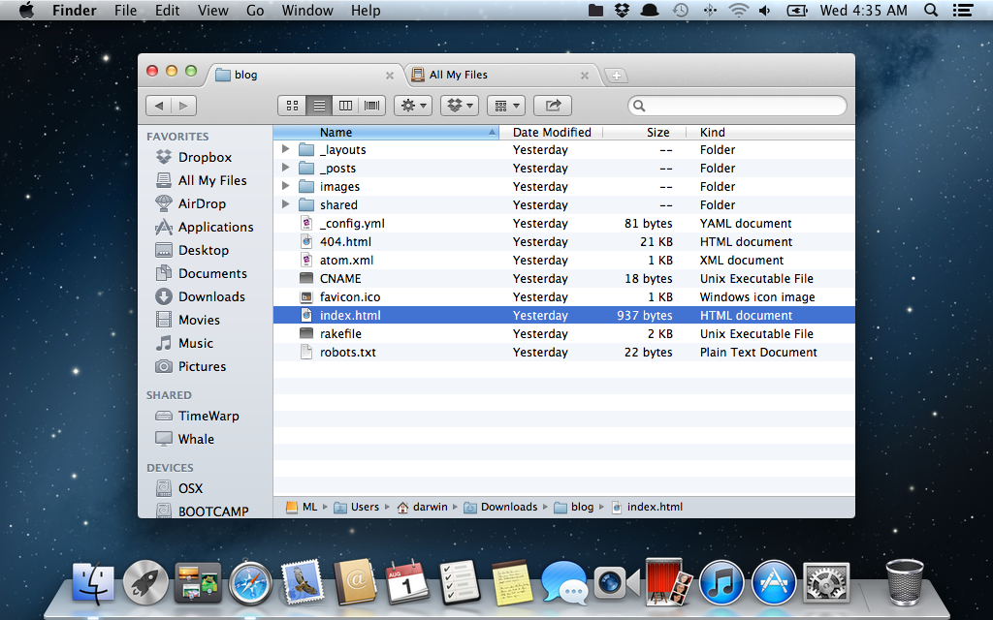Click inside the search field

pos(737,104)
